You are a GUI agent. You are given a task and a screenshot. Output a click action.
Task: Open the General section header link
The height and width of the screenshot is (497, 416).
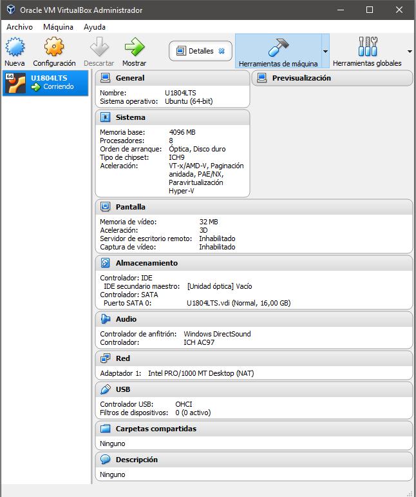(130, 77)
